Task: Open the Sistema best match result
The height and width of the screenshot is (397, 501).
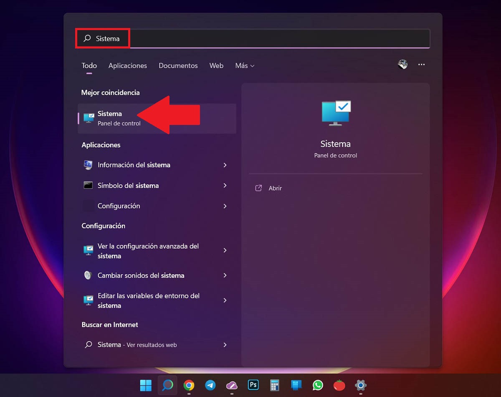Action: coord(157,119)
